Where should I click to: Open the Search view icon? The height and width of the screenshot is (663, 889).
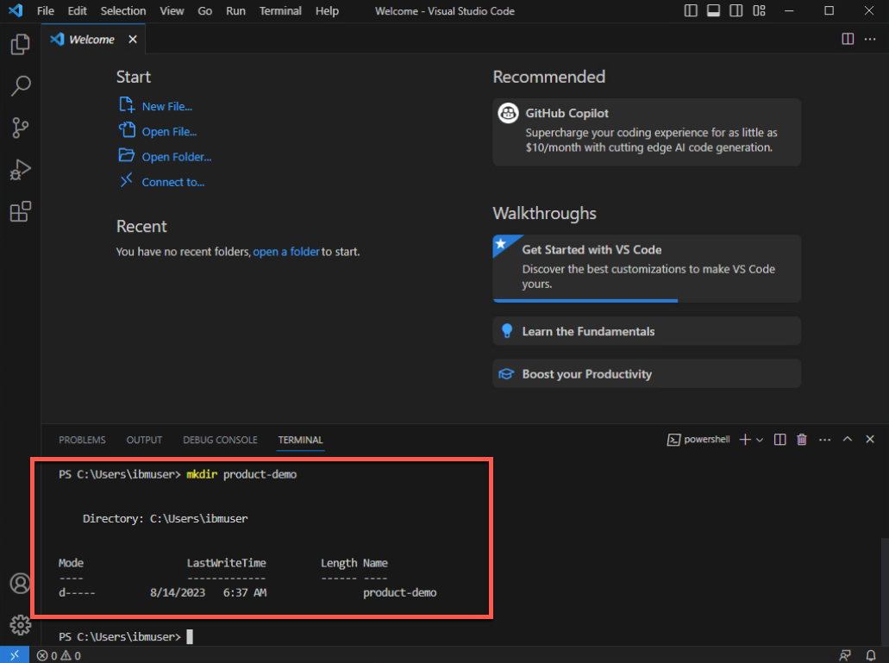click(20, 86)
